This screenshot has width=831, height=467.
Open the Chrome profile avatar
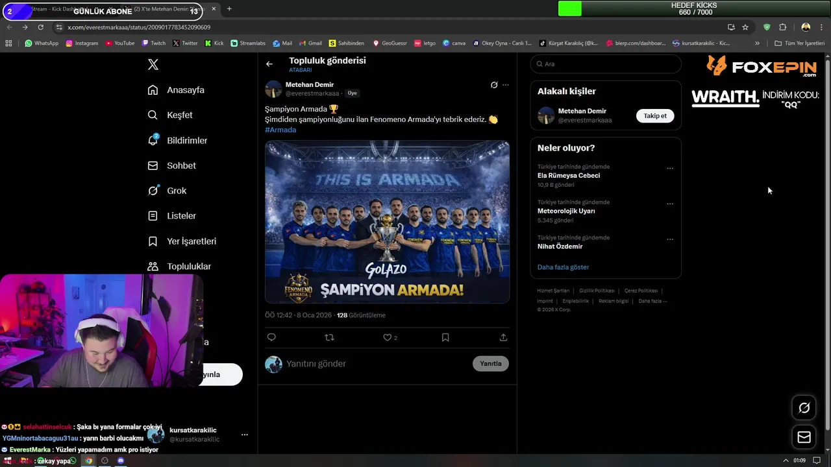coord(806,27)
